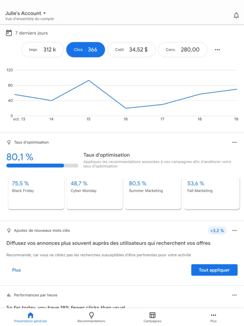
Task: Open Taux d'optimisation card options menu
Action: pos(234,142)
